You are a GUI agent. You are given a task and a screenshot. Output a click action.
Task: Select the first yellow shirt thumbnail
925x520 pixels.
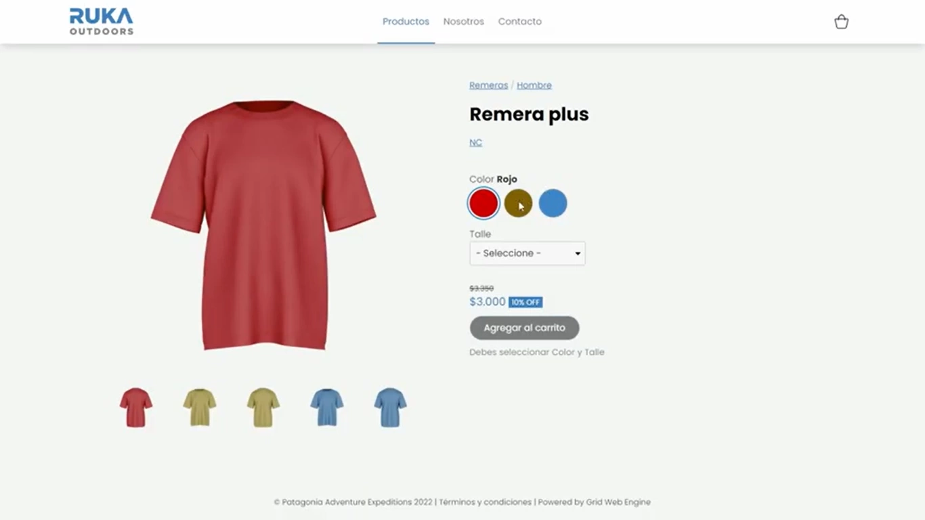click(x=200, y=407)
